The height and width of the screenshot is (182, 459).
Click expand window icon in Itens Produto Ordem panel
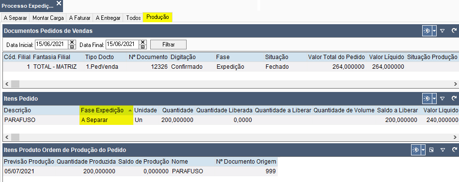pos(431,150)
